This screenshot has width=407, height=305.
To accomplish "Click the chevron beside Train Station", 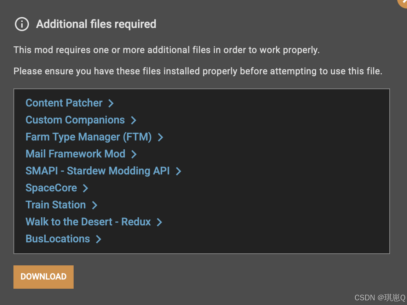I will [x=95, y=205].
